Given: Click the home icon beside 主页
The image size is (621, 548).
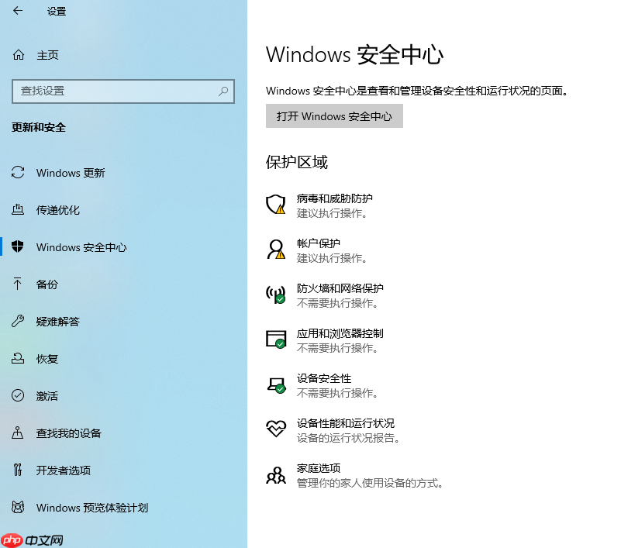Looking at the screenshot, I should (18, 54).
